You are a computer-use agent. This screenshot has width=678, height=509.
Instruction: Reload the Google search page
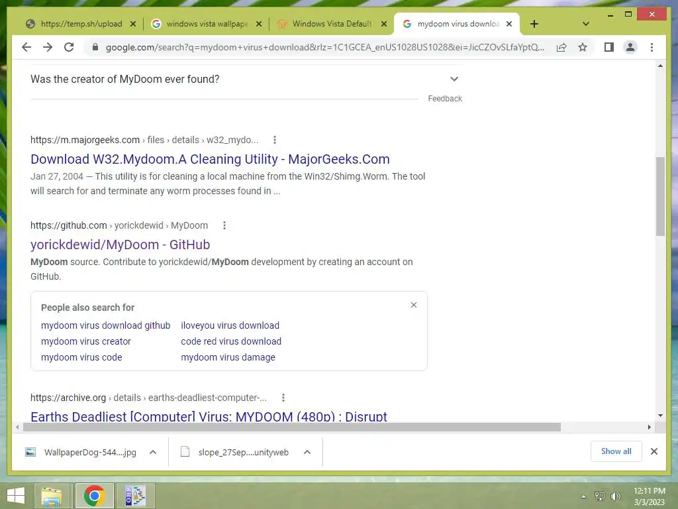[x=69, y=47]
